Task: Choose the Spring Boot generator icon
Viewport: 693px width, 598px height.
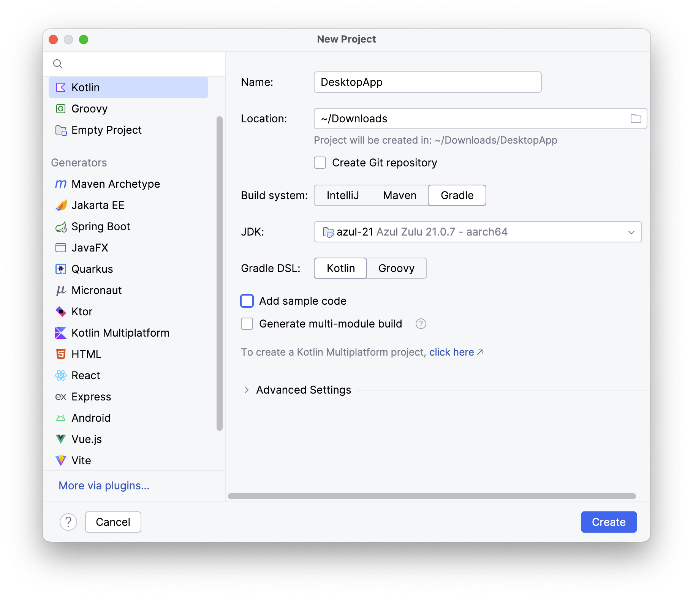Action: pyautogui.click(x=61, y=227)
